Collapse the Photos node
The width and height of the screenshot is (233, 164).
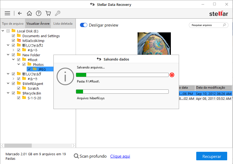[x=19, y=64]
